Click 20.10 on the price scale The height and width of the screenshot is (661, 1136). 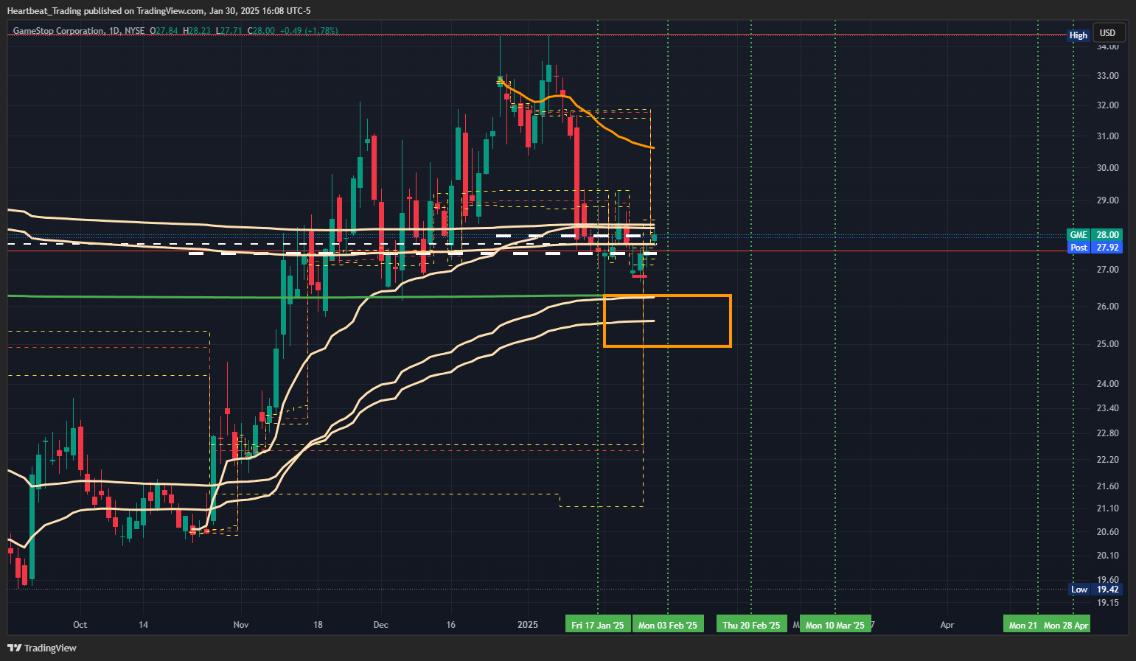point(1108,556)
